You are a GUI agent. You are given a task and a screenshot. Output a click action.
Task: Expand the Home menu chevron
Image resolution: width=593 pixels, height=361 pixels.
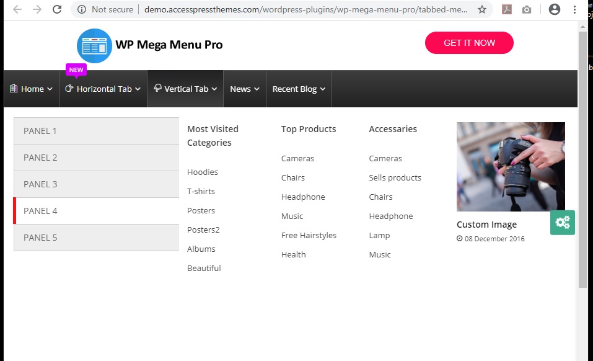pyautogui.click(x=50, y=89)
